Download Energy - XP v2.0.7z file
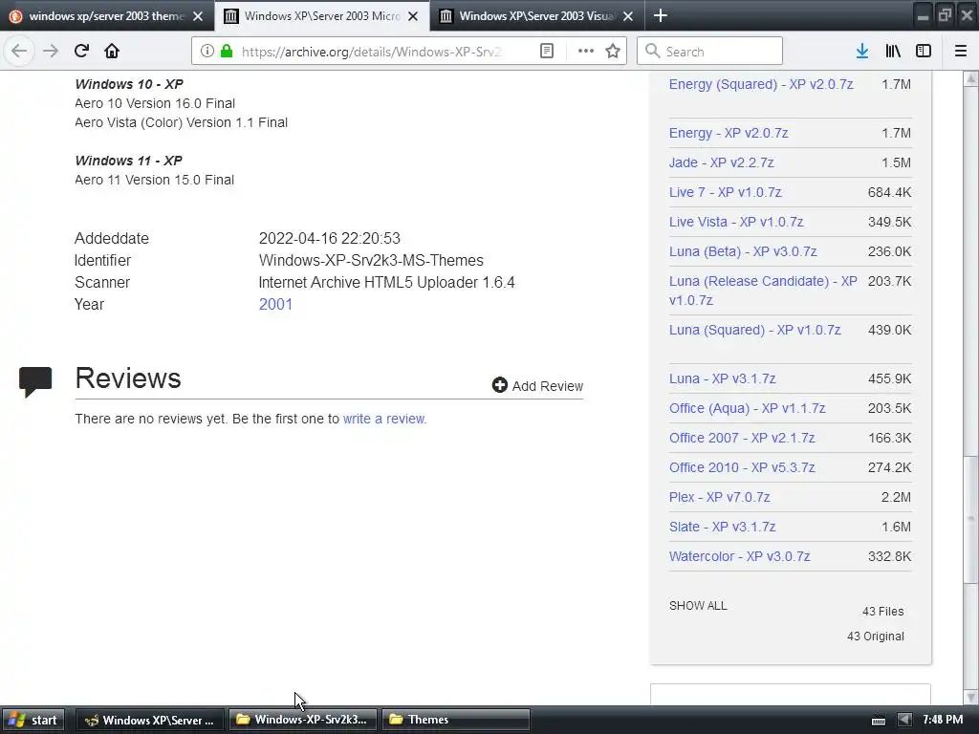Screen dimensions: 979x734 point(729,133)
